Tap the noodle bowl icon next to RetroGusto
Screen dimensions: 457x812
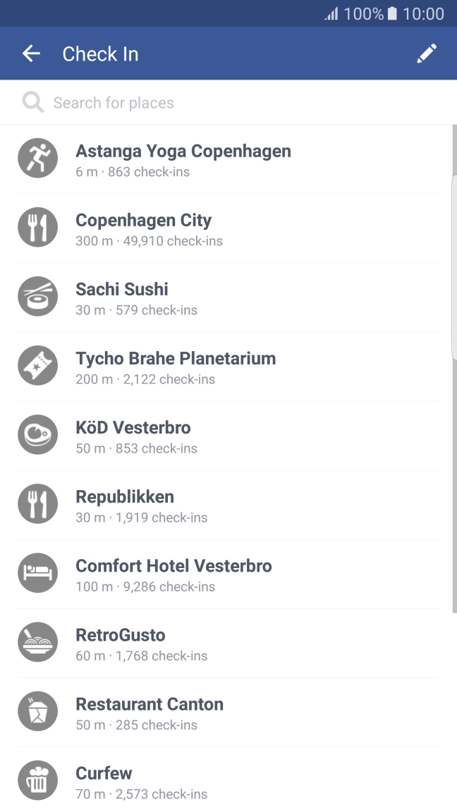click(37, 642)
